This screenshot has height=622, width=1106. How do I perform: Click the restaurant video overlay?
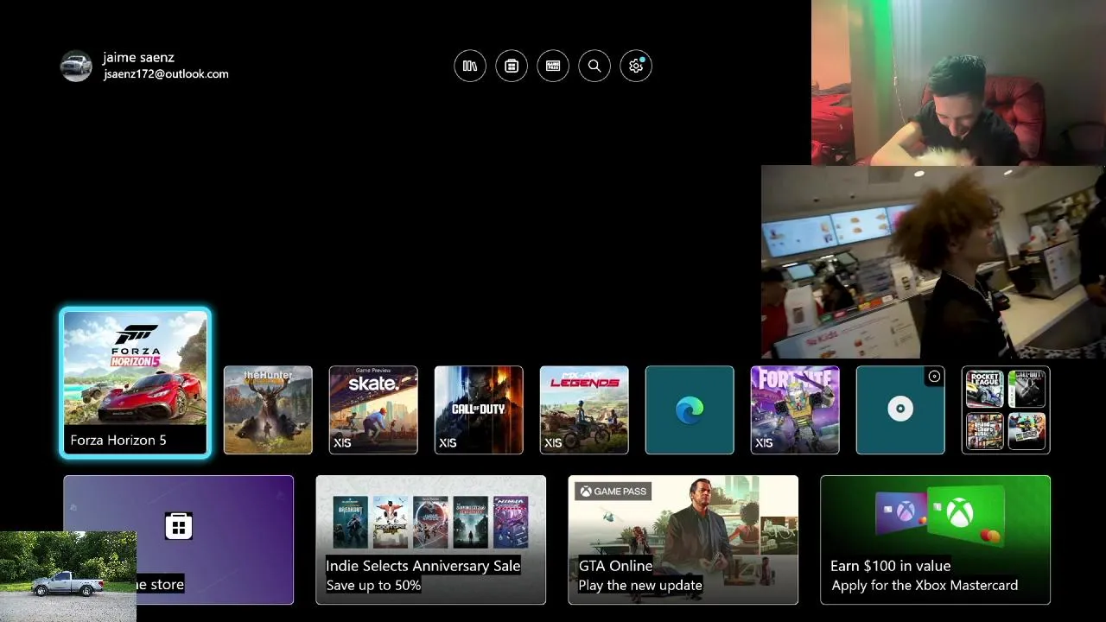pos(933,262)
